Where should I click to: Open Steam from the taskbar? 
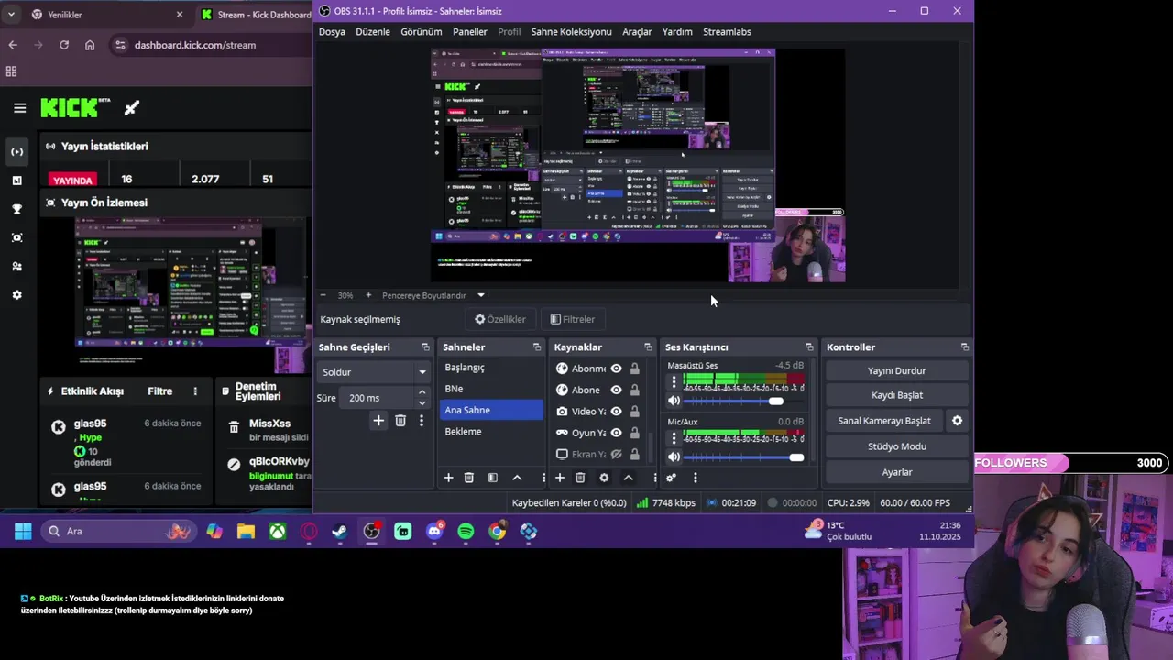tap(340, 532)
